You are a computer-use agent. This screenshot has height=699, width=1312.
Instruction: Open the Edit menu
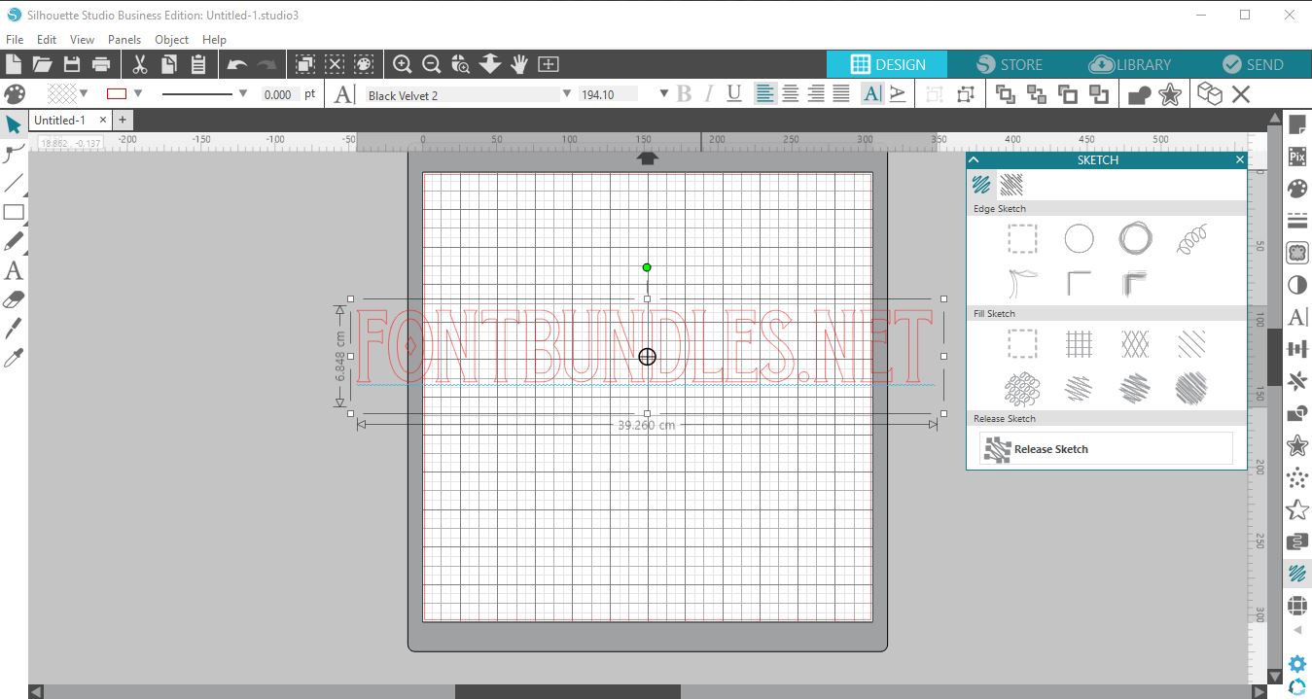tap(47, 40)
